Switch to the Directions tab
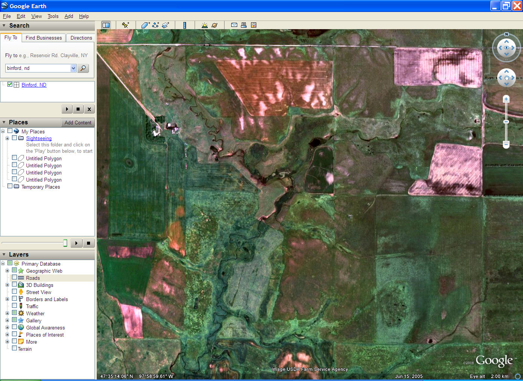This screenshot has height=381, width=523. pyautogui.click(x=81, y=38)
